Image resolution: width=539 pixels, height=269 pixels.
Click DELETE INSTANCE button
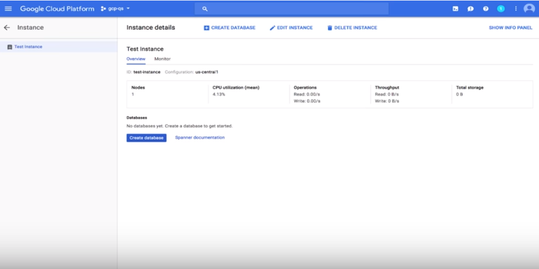[x=352, y=28]
